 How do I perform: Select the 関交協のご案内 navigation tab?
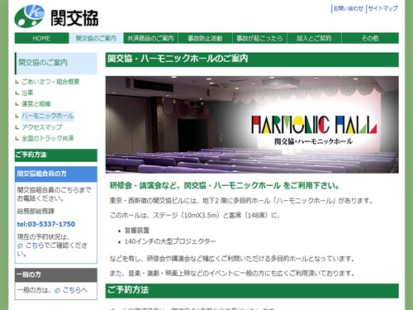coord(96,38)
